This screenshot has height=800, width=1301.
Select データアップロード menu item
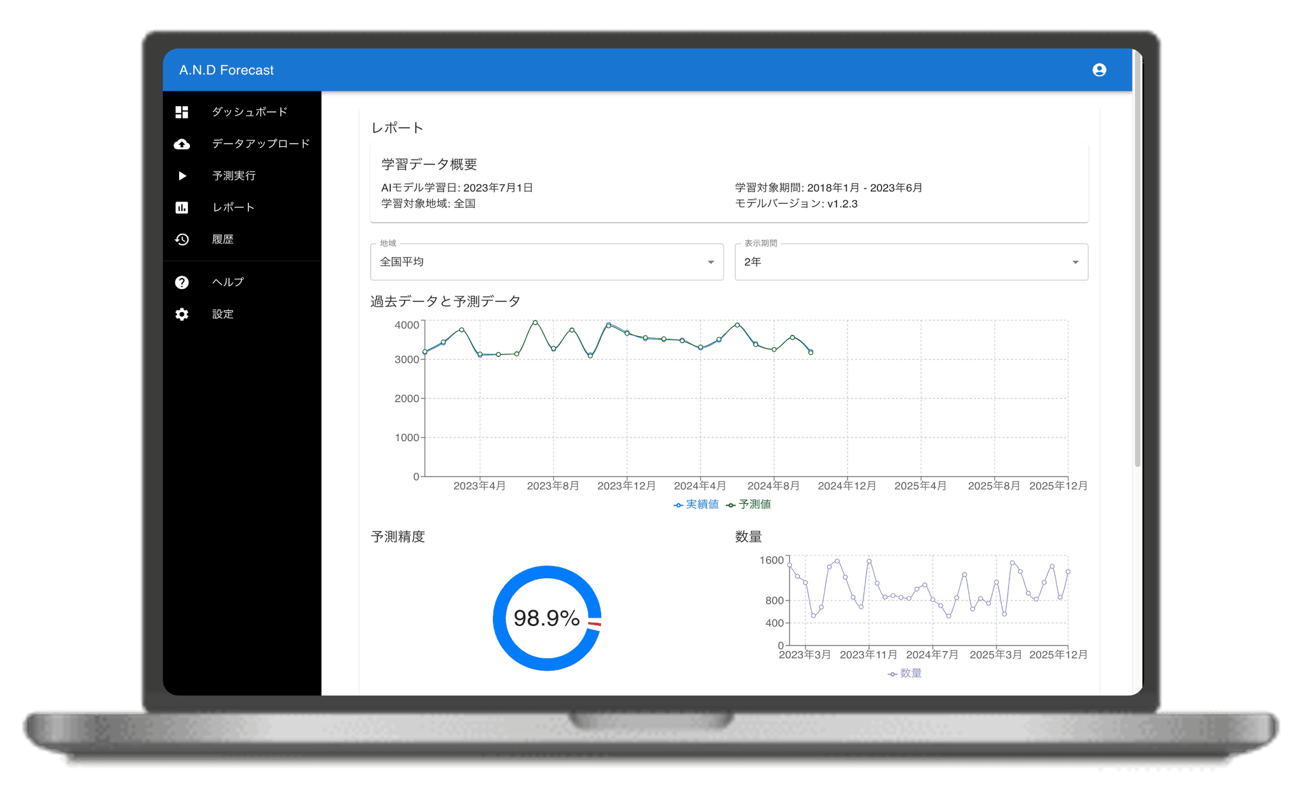(260, 144)
